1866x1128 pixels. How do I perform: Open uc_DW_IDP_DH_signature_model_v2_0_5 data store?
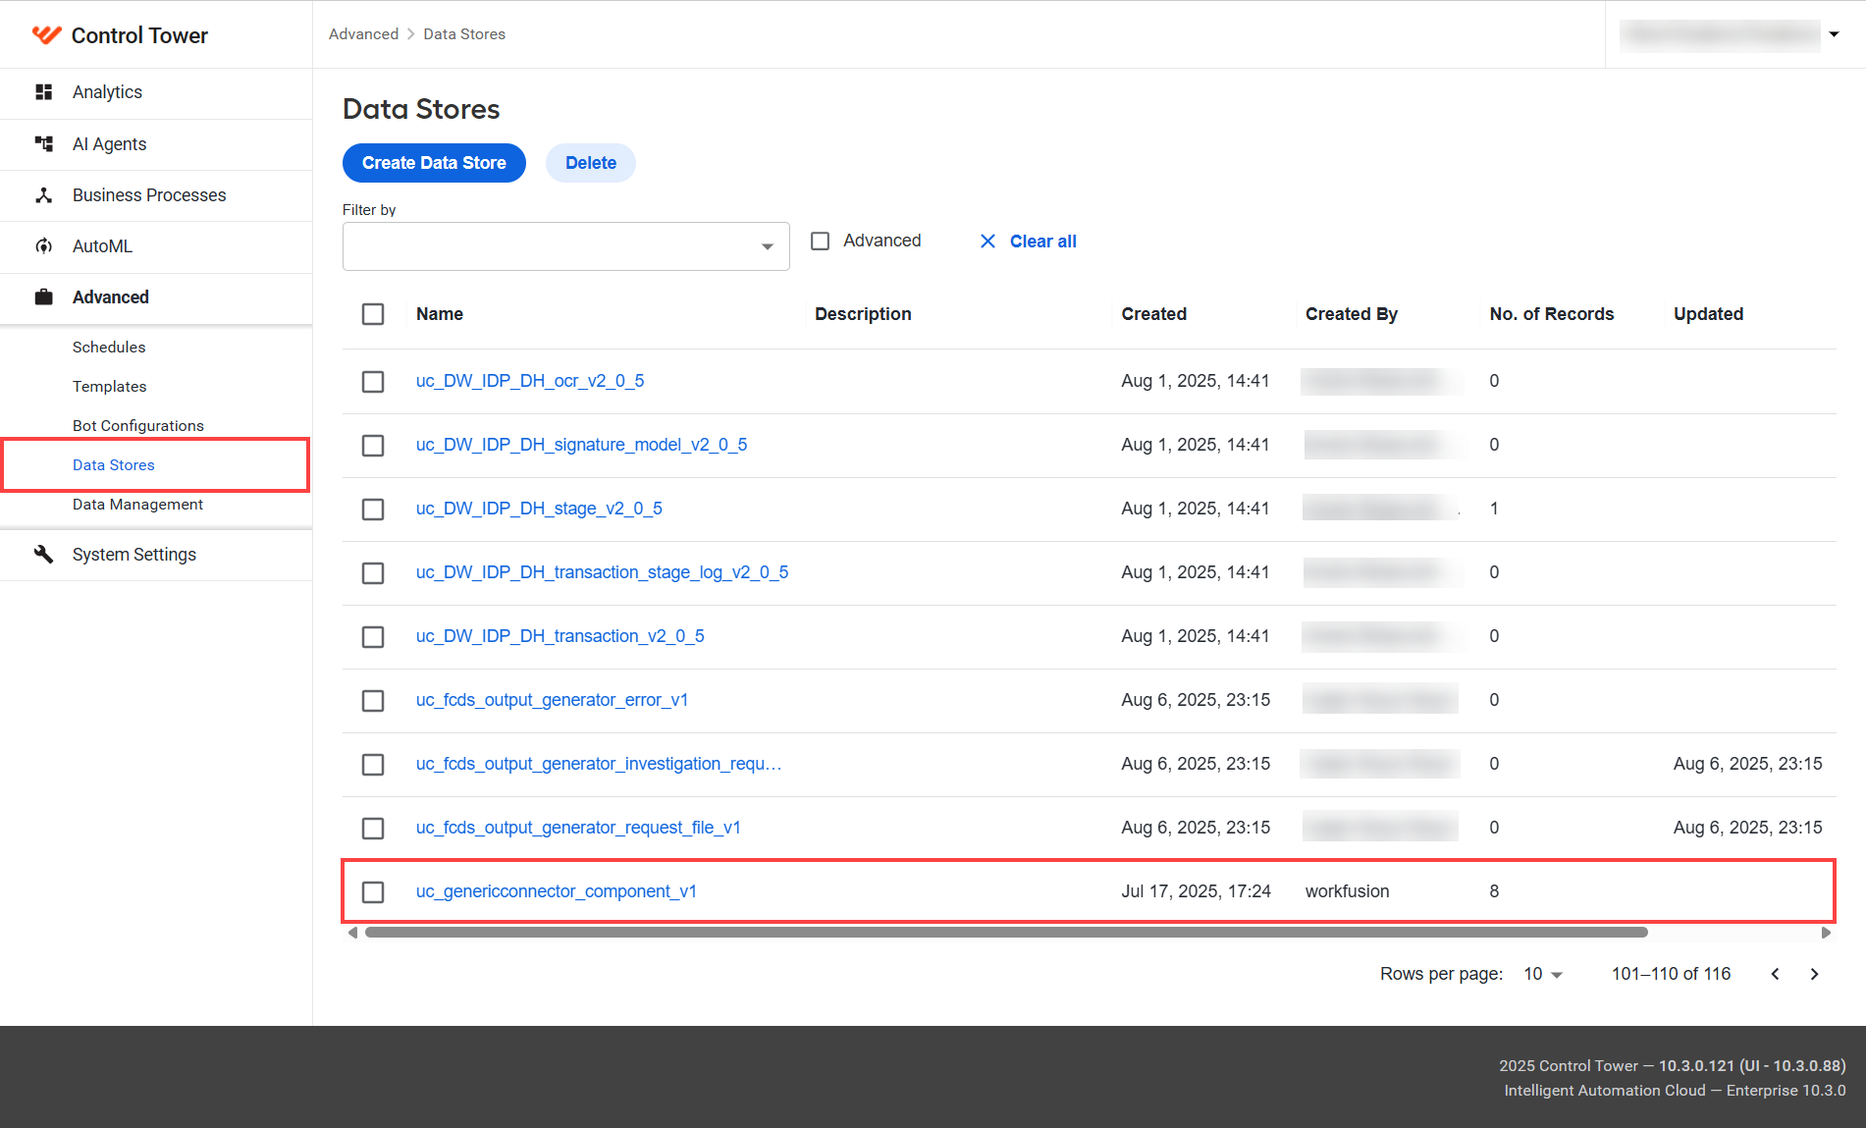pos(581,445)
